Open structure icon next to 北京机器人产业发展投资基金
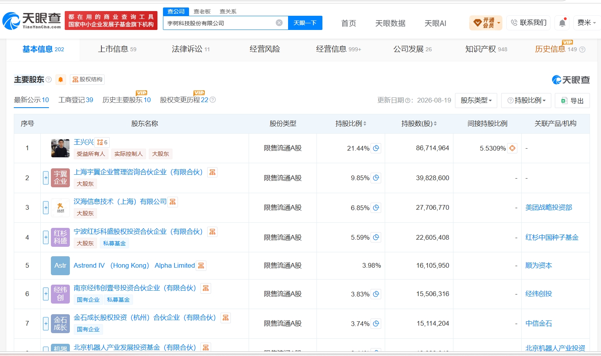The width and height of the screenshot is (601, 356). (x=206, y=347)
